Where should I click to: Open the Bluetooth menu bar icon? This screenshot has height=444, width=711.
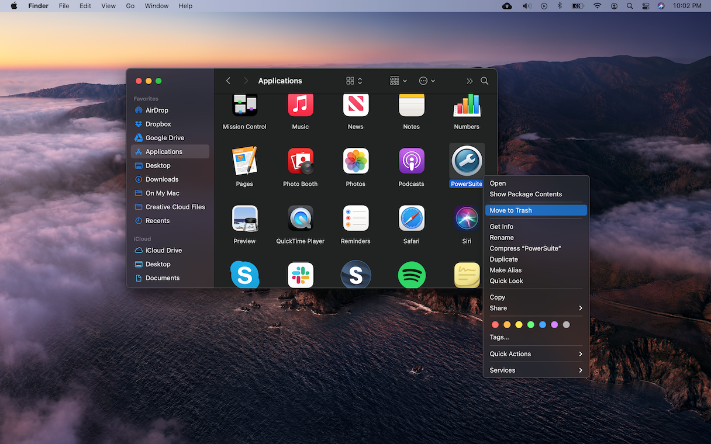pyautogui.click(x=559, y=6)
